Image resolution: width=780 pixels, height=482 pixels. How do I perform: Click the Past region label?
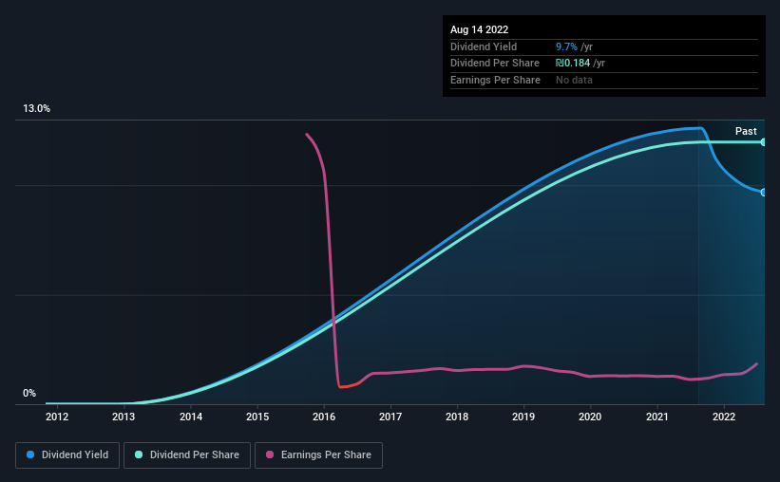pyautogui.click(x=746, y=131)
